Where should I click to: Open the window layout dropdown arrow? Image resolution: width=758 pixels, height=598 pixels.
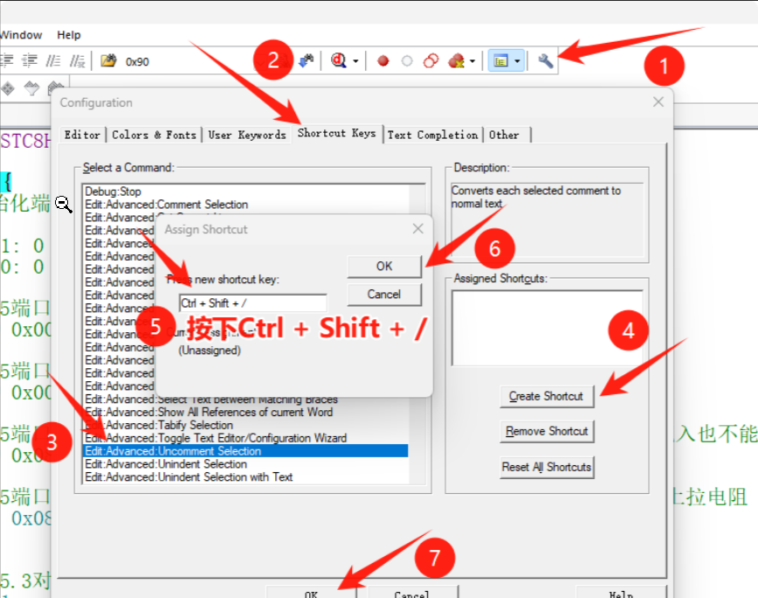(518, 61)
